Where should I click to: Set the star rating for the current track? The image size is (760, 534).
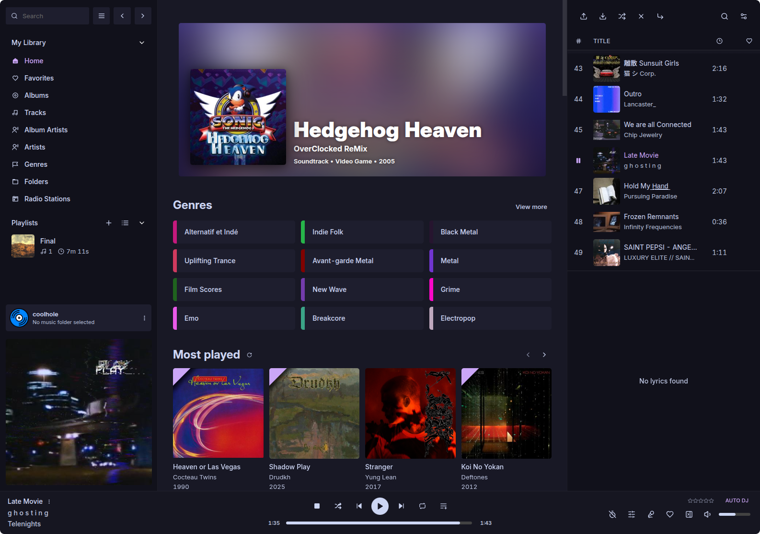pyautogui.click(x=701, y=500)
